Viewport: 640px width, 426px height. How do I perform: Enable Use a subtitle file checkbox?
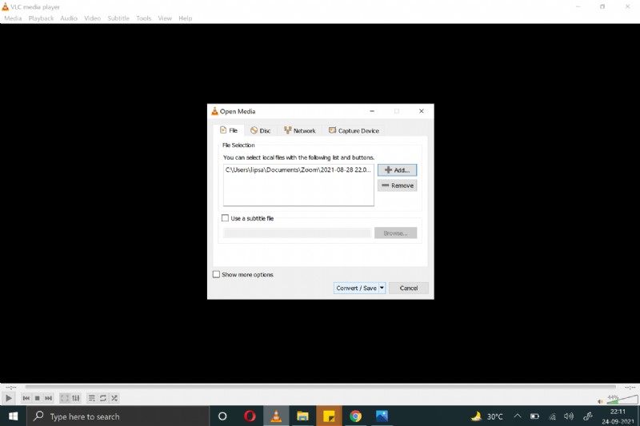point(225,218)
